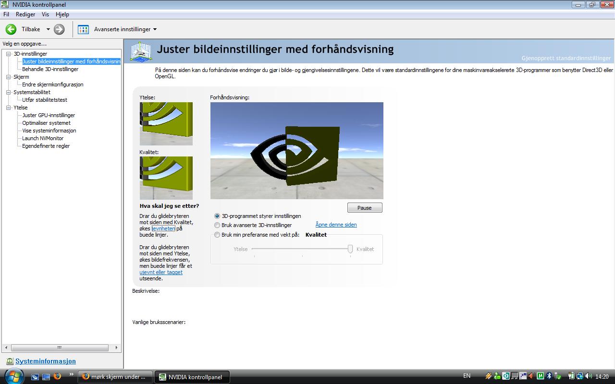Open 'Juster GPU-innstillinger' in the tree

[x=49, y=115]
